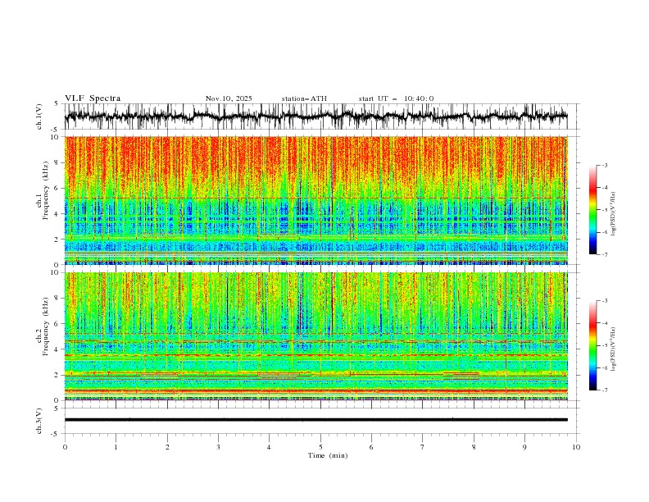Click the "station=ATH" header label

pyautogui.click(x=304, y=98)
